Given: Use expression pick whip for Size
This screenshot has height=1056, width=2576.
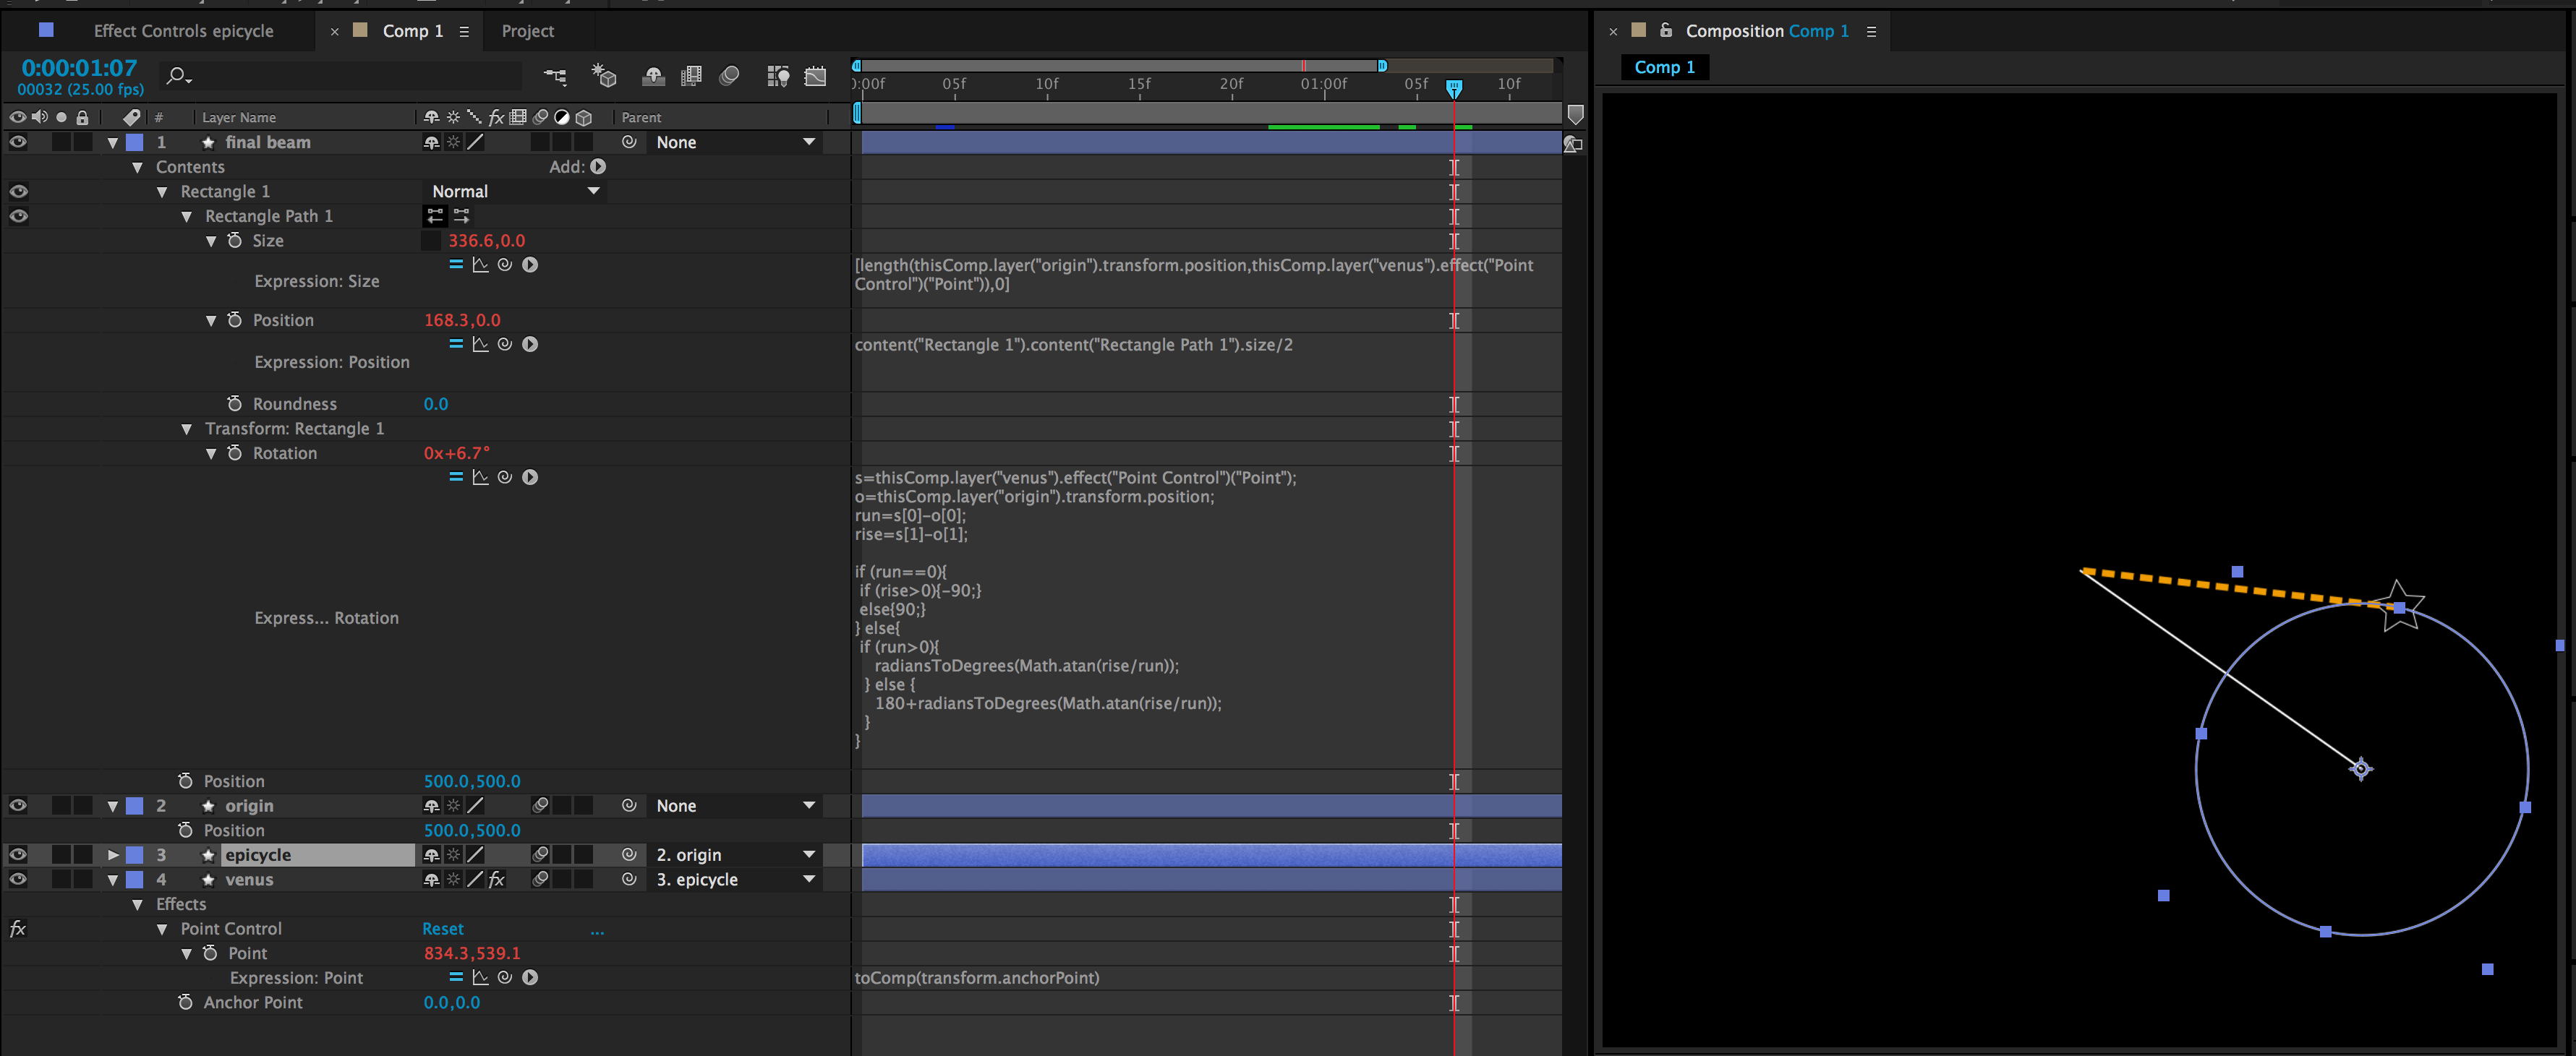Looking at the screenshot, I should coord(505,265).
